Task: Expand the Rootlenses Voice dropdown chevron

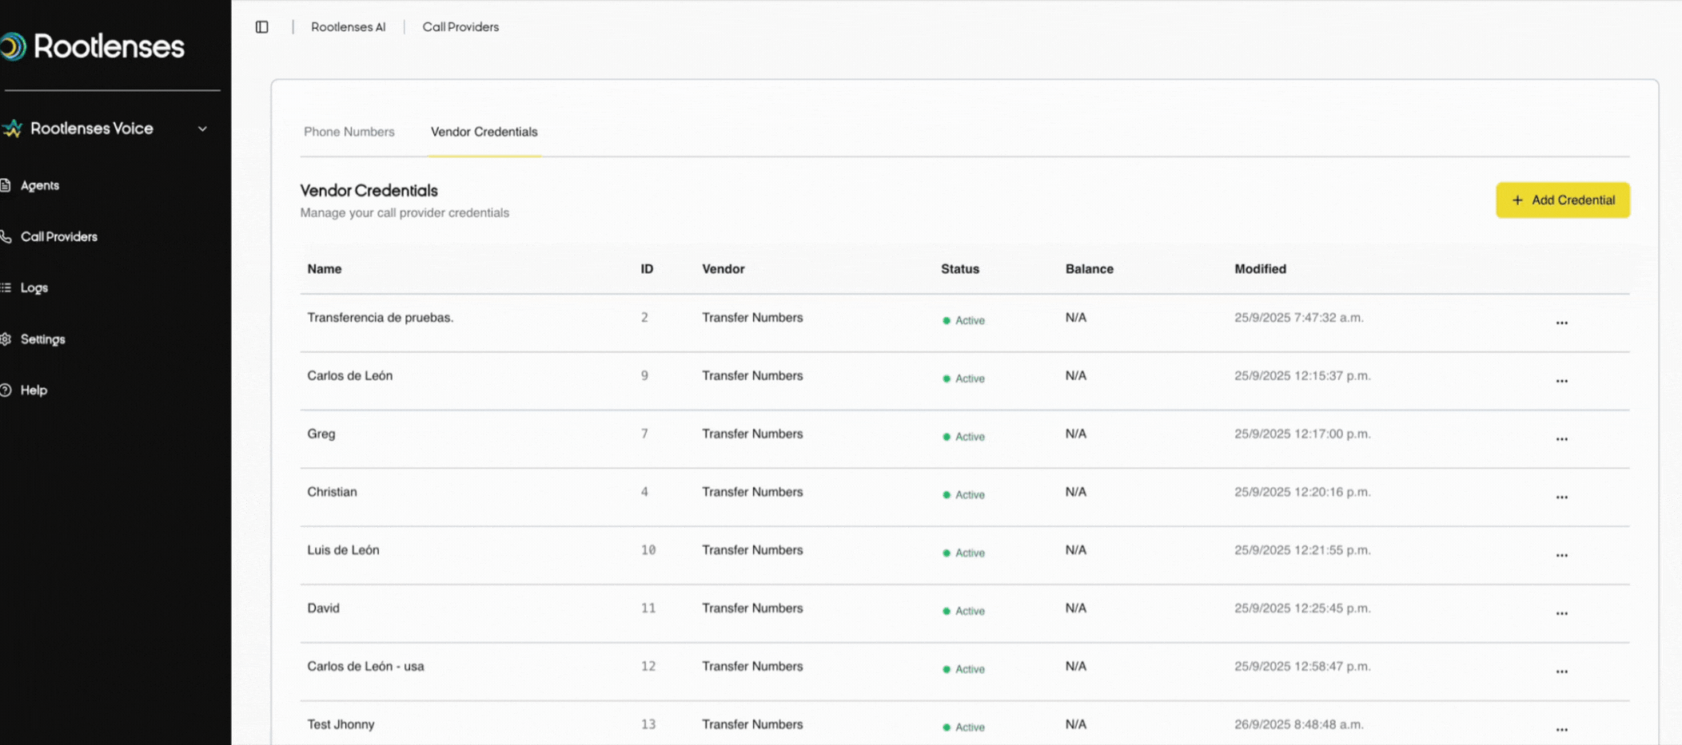Action: click(x=202, y=129)
